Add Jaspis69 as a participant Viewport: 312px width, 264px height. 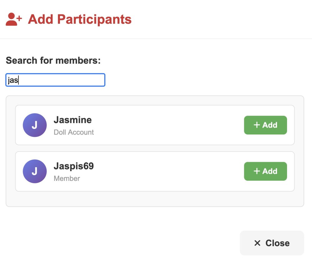[266, 171]
